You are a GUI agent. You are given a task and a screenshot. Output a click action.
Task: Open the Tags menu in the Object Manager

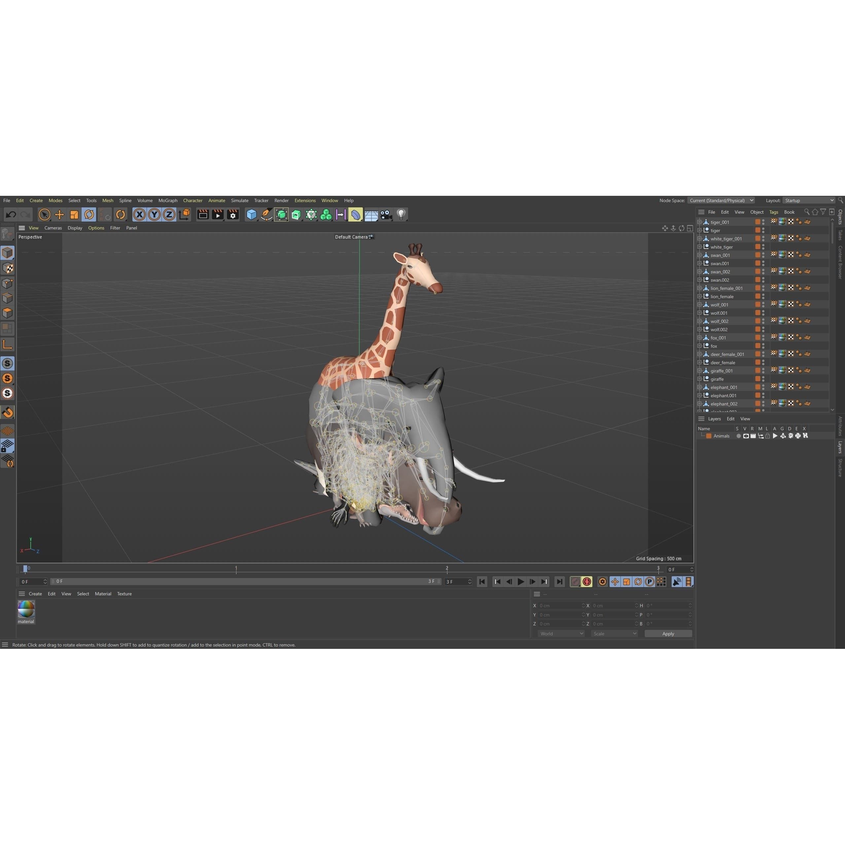pos(774,212)
